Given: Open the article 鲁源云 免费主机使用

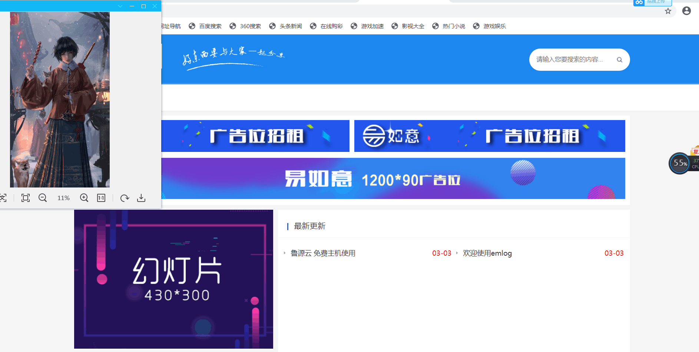Looking at the screenshot, I should point(323,253).
